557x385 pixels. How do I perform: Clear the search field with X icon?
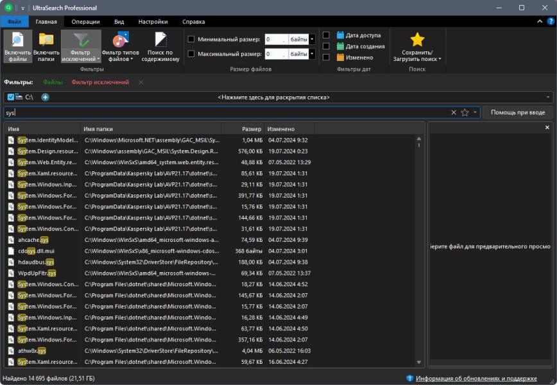454,112
